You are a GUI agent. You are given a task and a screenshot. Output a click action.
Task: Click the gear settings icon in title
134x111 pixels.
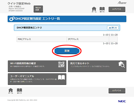point(12,19)
